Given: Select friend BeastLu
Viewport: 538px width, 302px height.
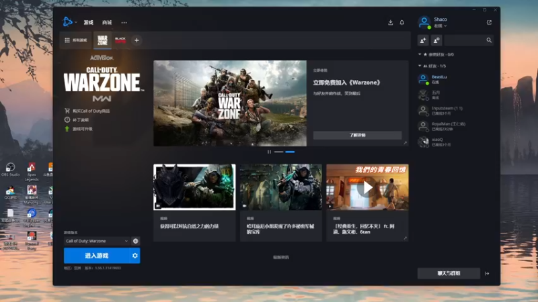Looking at the screenshot, I should 455,79.
